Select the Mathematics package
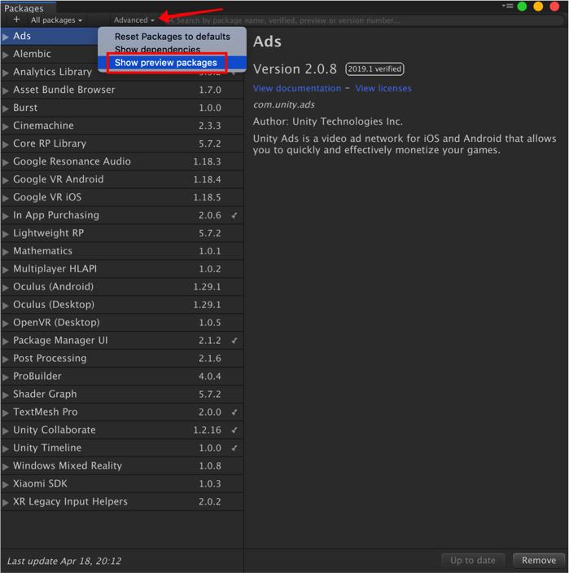This screenshot has width=569, height=573. point(122,251)
